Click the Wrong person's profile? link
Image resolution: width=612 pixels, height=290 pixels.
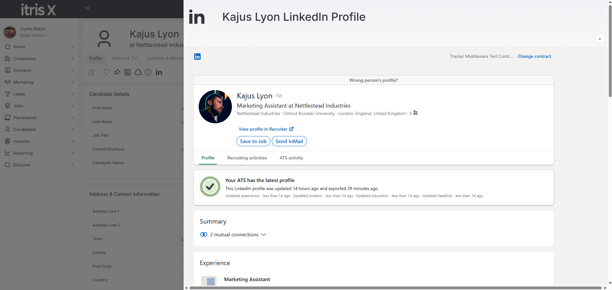[373, 80]
